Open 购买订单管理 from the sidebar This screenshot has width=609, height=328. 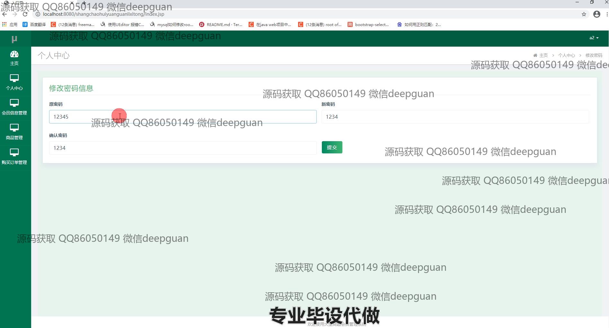coord(14,156)
